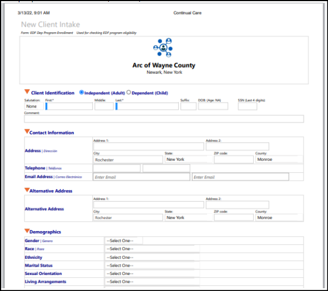Image resolution: width=328 pixels, height=291 pixels.
Task: Click the New Client Intake heading
Action: [51, 24]
